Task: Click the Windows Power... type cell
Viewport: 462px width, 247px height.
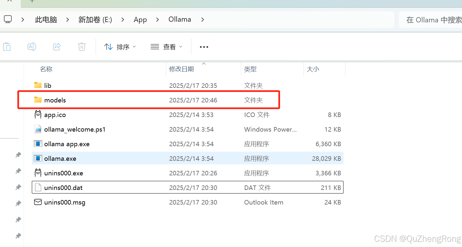Action: [x=270, y=129]
